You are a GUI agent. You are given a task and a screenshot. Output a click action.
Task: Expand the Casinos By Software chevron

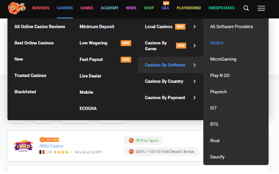[x=194, y=65]
